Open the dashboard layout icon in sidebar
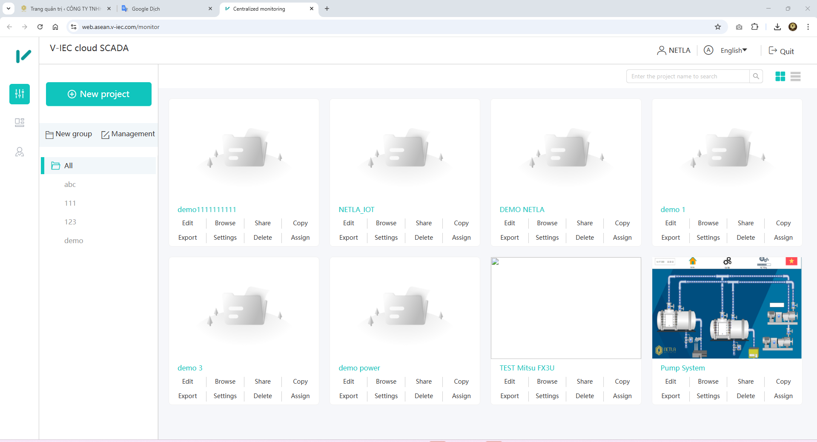The width and height of the screenshot is (817, 442). point(19,123)
